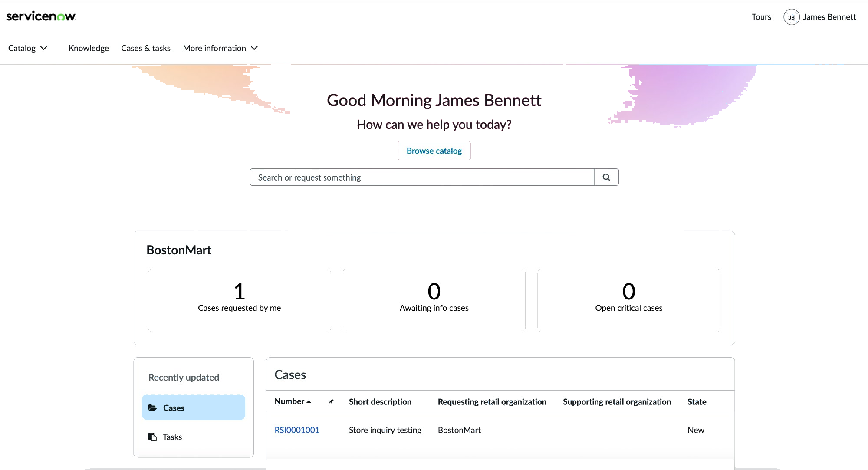
Task: Click the Search or request something field
Action: click(x=422, y=177)
